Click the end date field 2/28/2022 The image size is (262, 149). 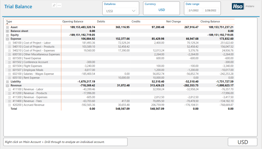click(x=211, y=11)
